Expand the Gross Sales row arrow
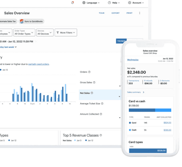 (120, 86)
